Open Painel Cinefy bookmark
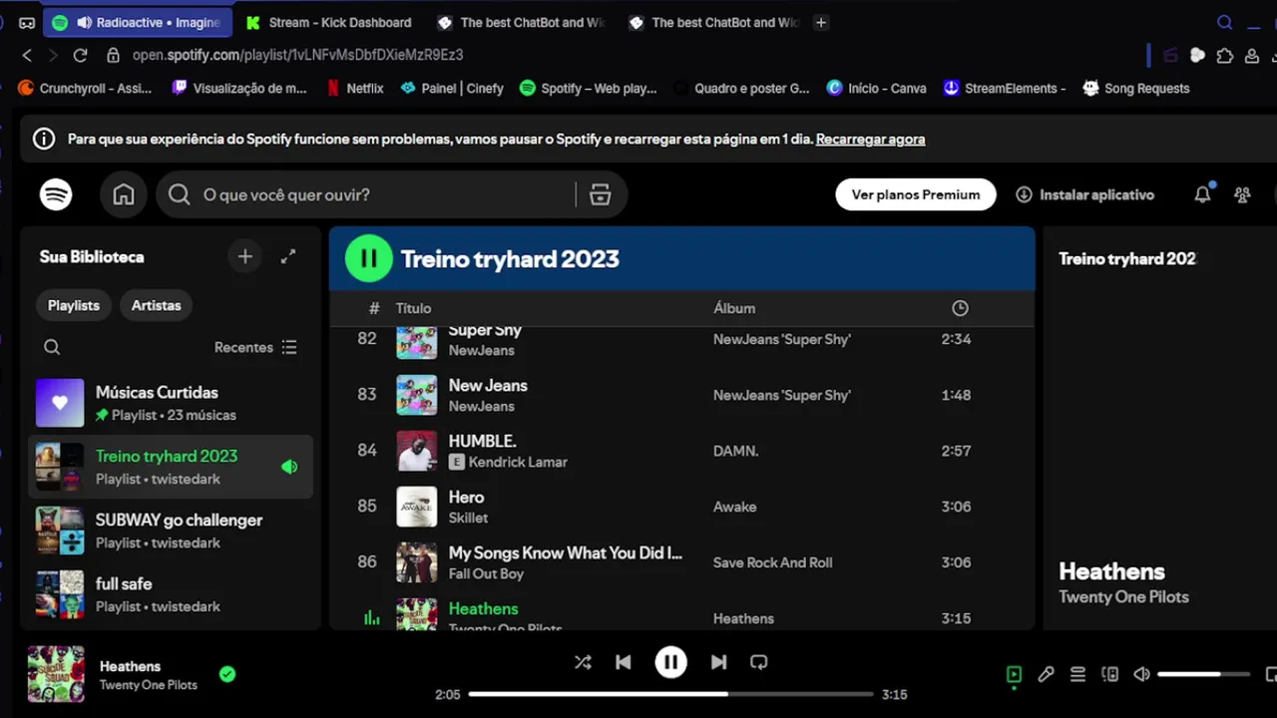 point(452,88)
